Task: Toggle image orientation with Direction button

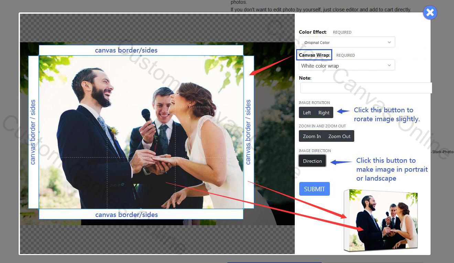Action: point(312,161)
